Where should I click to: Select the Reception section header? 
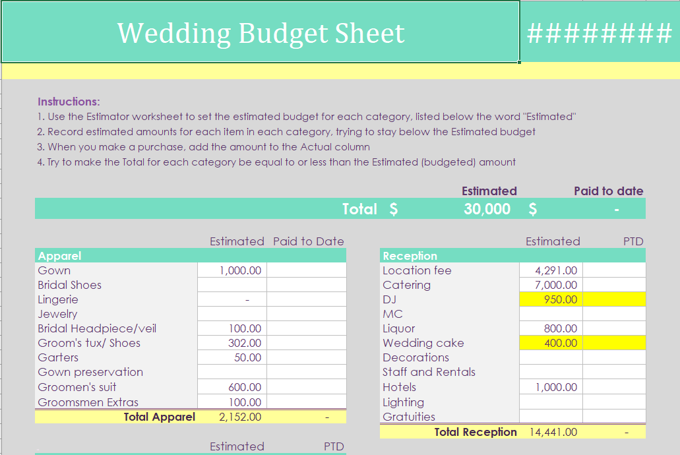tap(512, 255)
